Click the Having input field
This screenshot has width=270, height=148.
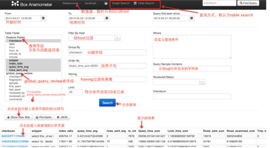(x=107, y=79)
